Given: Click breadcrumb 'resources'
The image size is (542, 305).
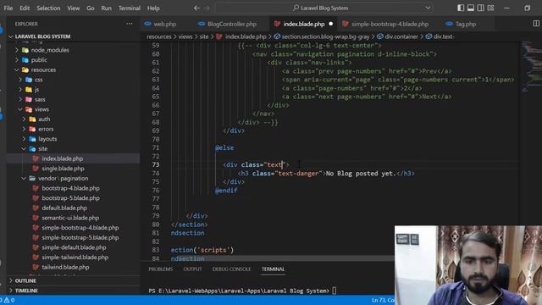Looking at the screenshot, I should point(159,36).
